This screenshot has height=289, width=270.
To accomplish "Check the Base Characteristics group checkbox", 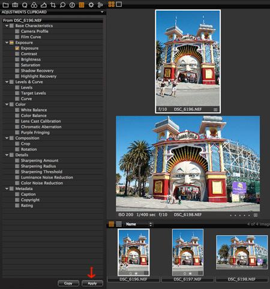I will (11, 26).
